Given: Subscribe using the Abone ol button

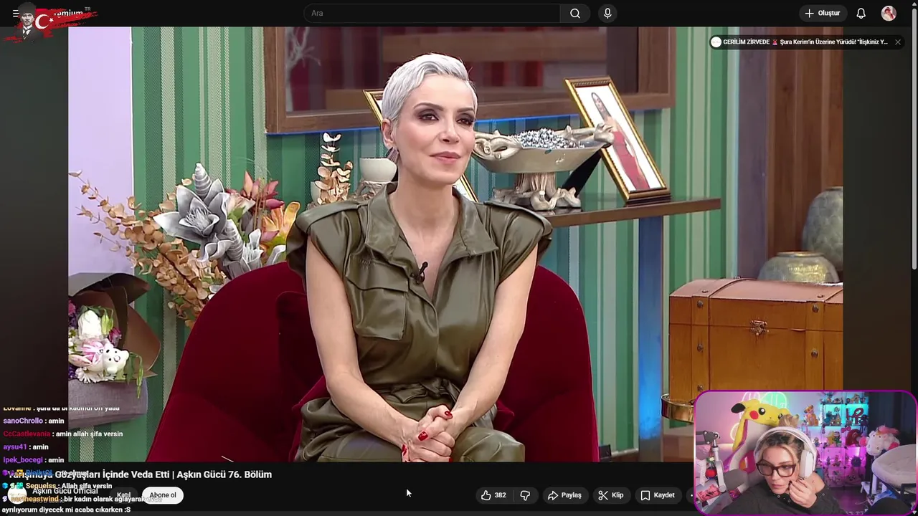Looking at the screenshot, I should click(163, 495).
